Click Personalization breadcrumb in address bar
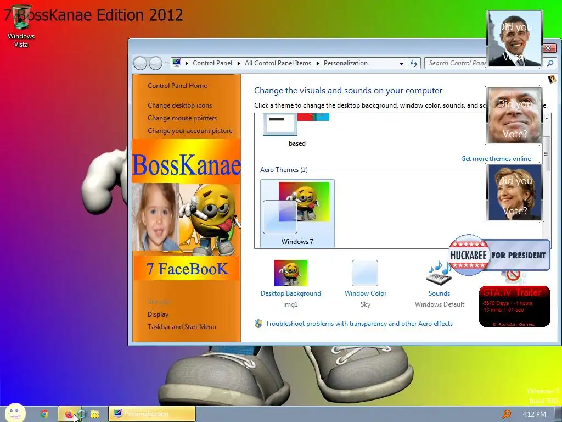The image size is (562, 422). coord(346,63)
